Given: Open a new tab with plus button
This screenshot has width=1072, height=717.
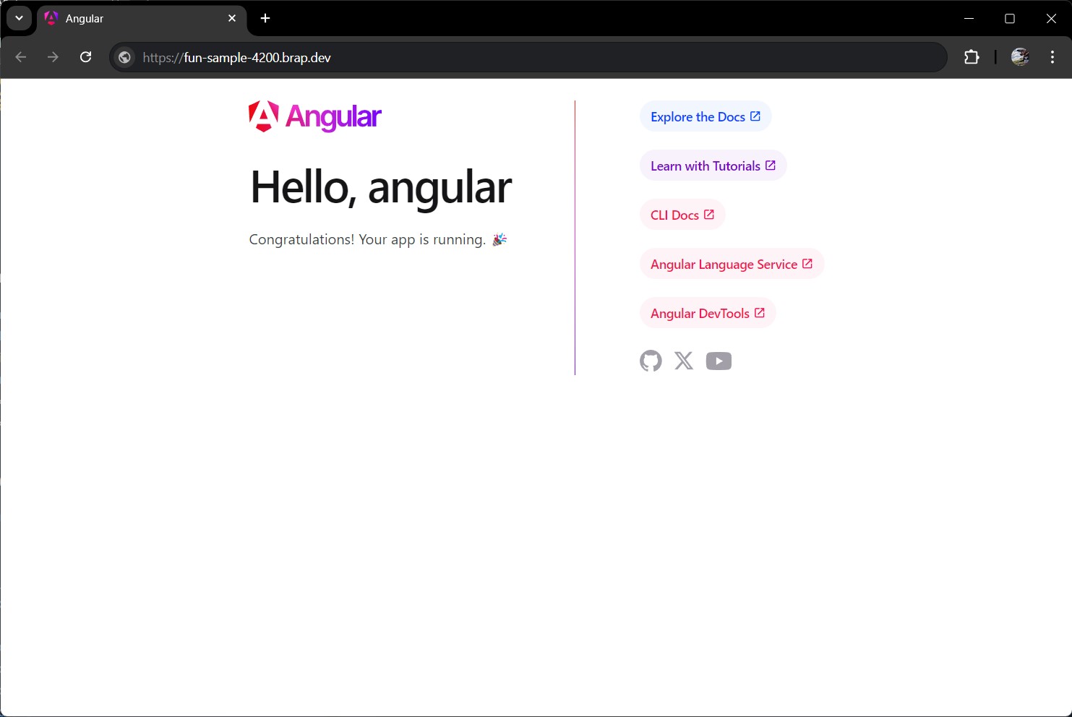Looking at the screenshot, I should coord(265,18).
